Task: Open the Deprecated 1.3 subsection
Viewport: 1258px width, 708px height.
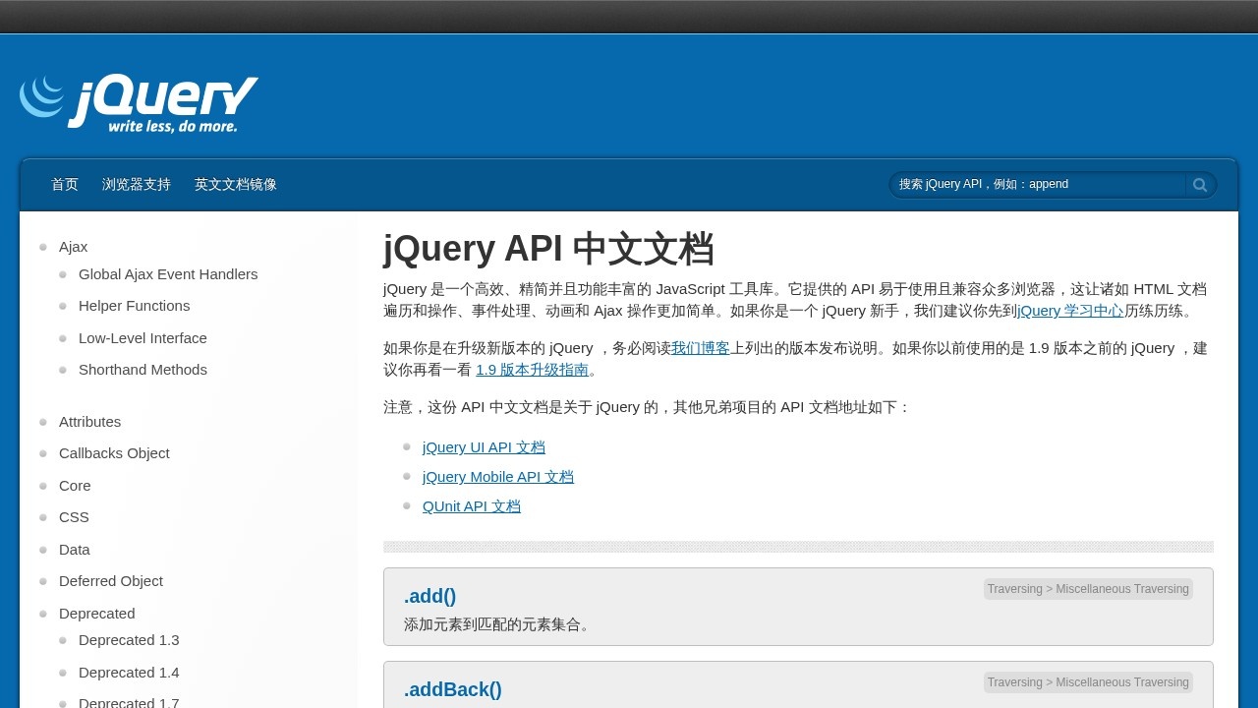Action: click(129, 639)
